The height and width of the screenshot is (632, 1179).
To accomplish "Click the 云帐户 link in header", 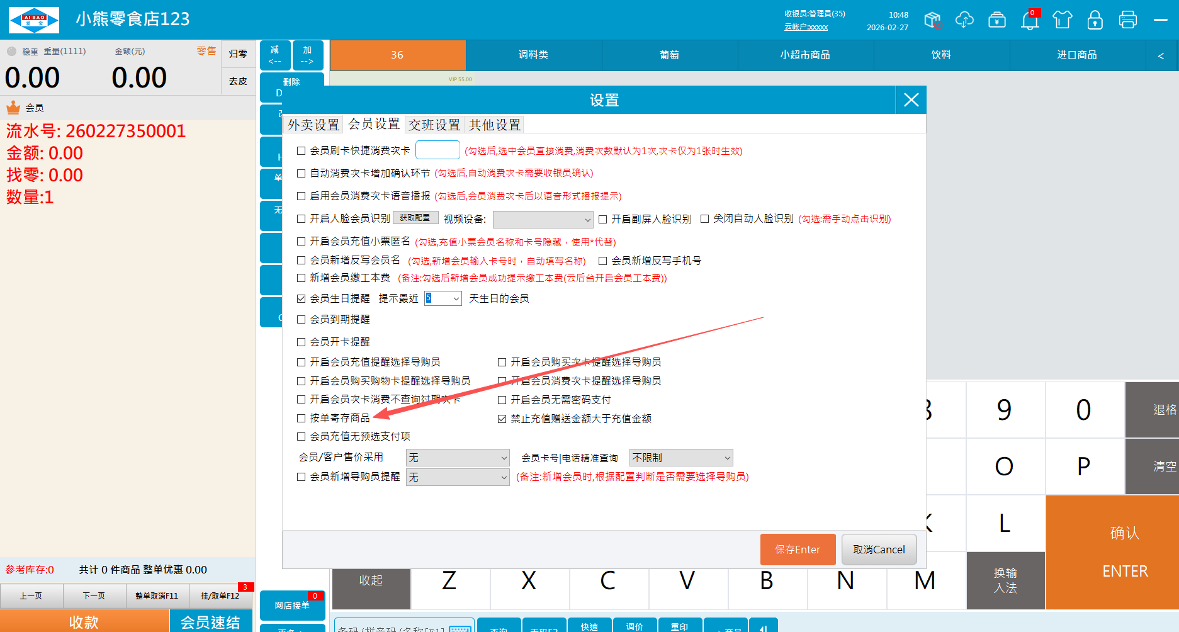I will click(x=806, y=27).
